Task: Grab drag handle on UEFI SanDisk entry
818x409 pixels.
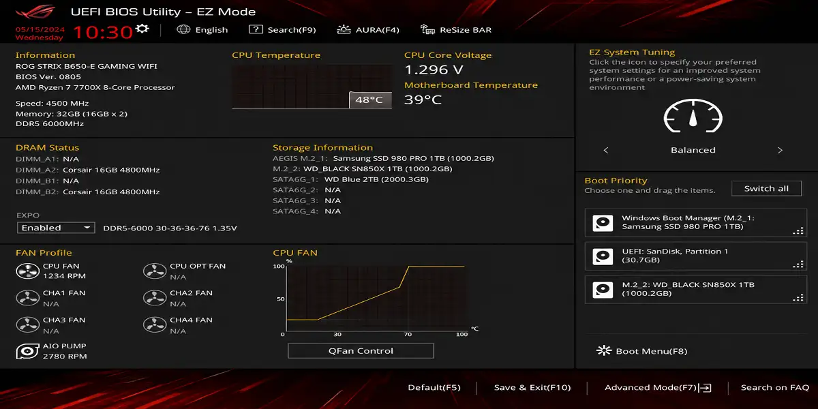Action: [798, 264]
